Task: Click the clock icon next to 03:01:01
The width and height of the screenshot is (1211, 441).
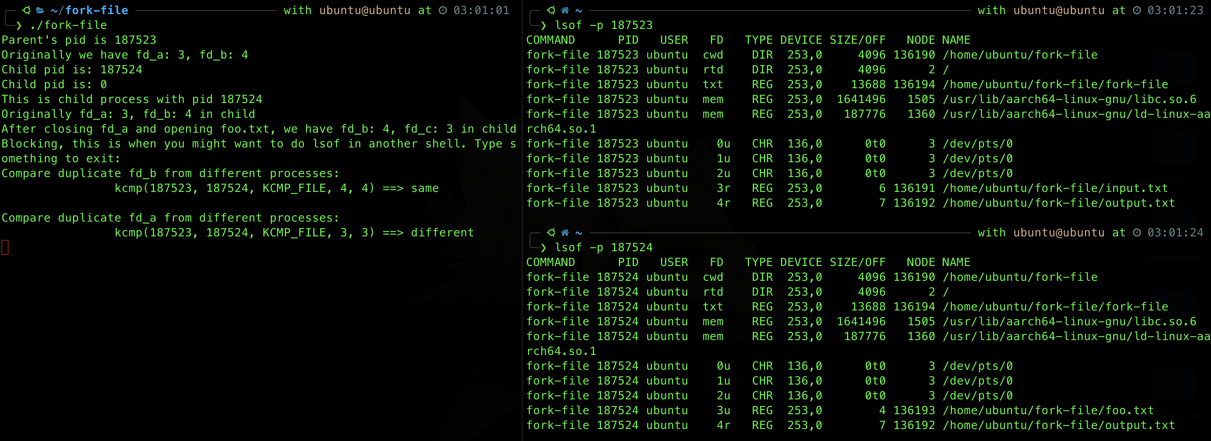Action: pos(443,10)
